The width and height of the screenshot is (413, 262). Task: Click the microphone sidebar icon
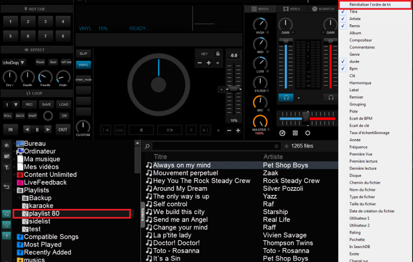[x=6, y=236]
